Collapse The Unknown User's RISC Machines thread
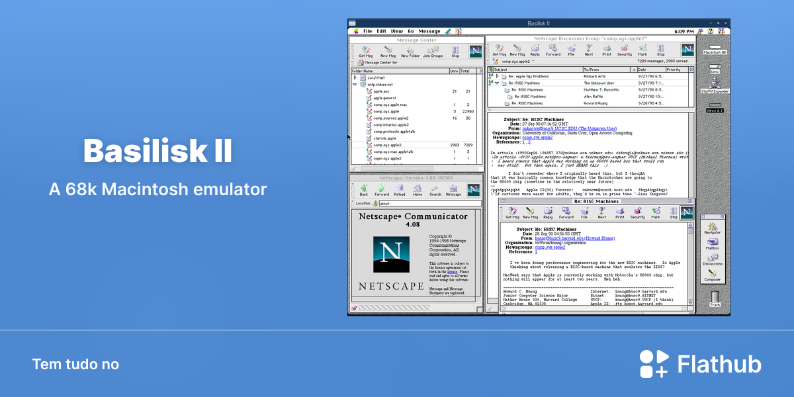This screenshot has width=794, height=397. (497, 83)
